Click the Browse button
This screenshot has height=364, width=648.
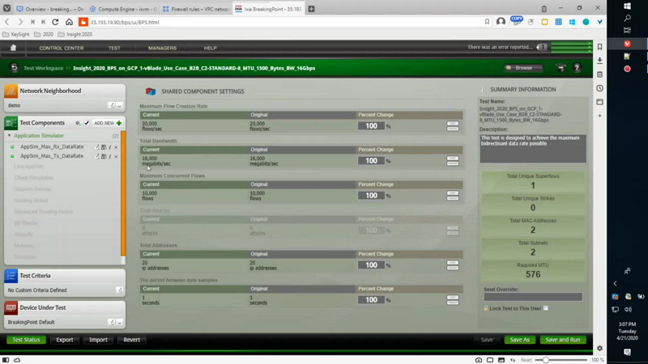click(522, 68)
